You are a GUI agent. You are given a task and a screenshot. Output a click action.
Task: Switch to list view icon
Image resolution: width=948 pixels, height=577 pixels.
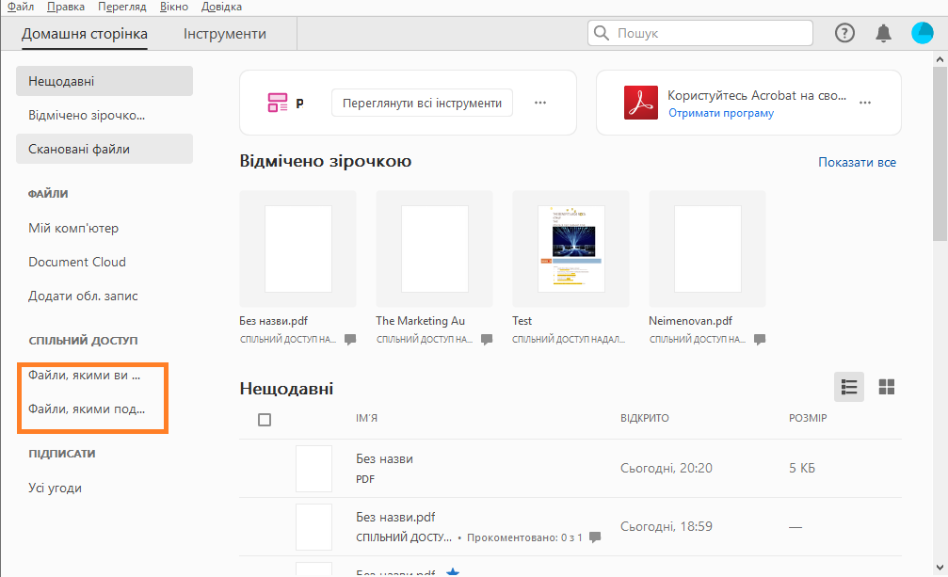(849, 387)
